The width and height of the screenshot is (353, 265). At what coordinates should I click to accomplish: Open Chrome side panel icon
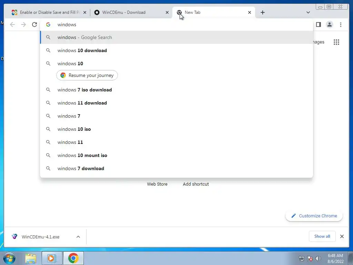click(318, 24)
